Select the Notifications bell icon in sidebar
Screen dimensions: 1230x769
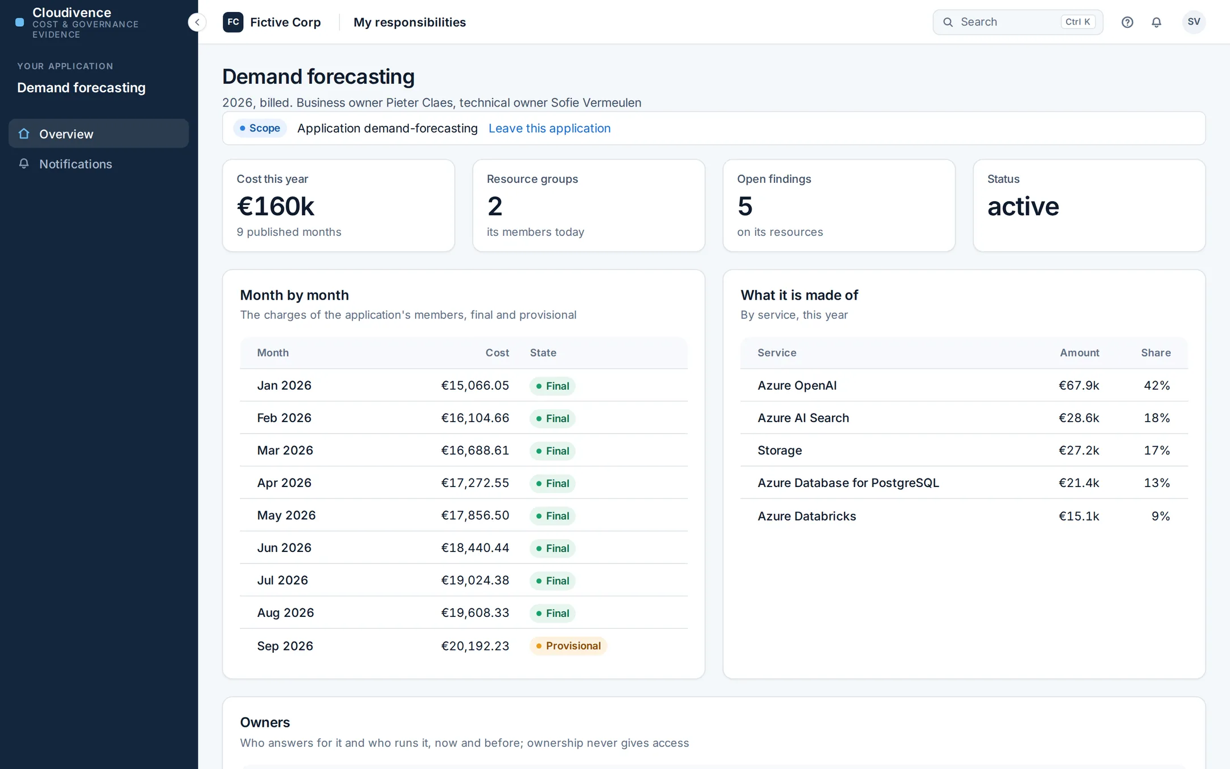[24, 164]
